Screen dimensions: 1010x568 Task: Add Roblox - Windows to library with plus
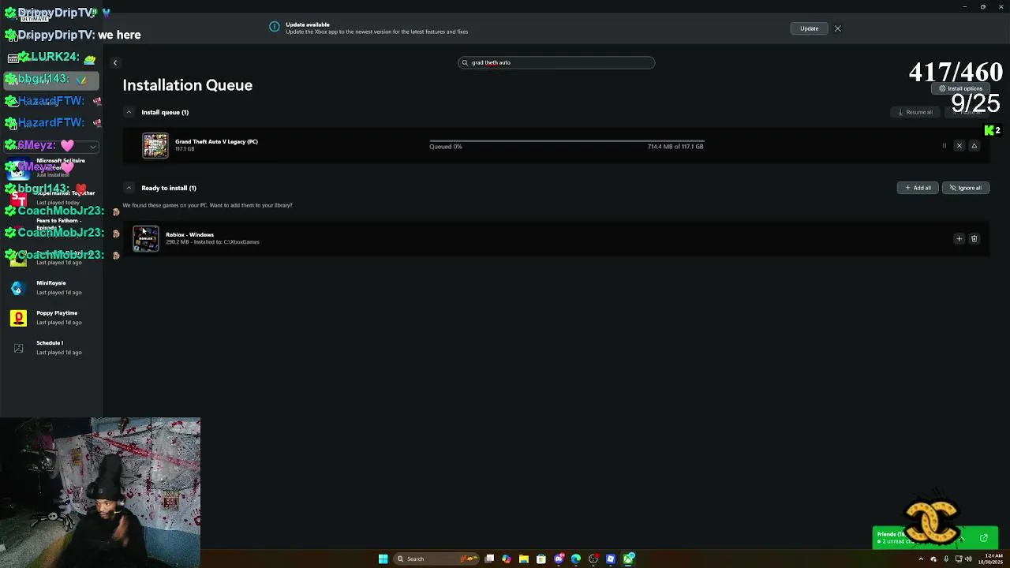(959, 239)
